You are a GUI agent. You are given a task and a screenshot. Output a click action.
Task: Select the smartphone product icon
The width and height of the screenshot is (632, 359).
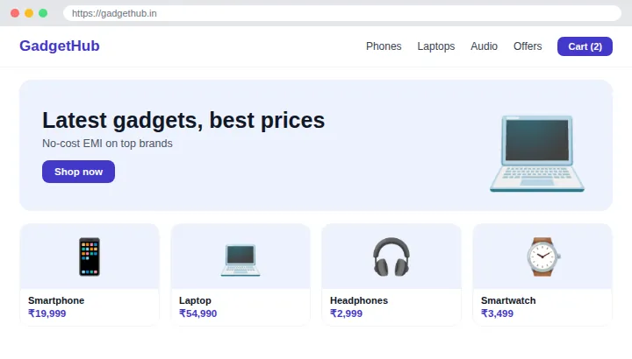coord(89,257)
